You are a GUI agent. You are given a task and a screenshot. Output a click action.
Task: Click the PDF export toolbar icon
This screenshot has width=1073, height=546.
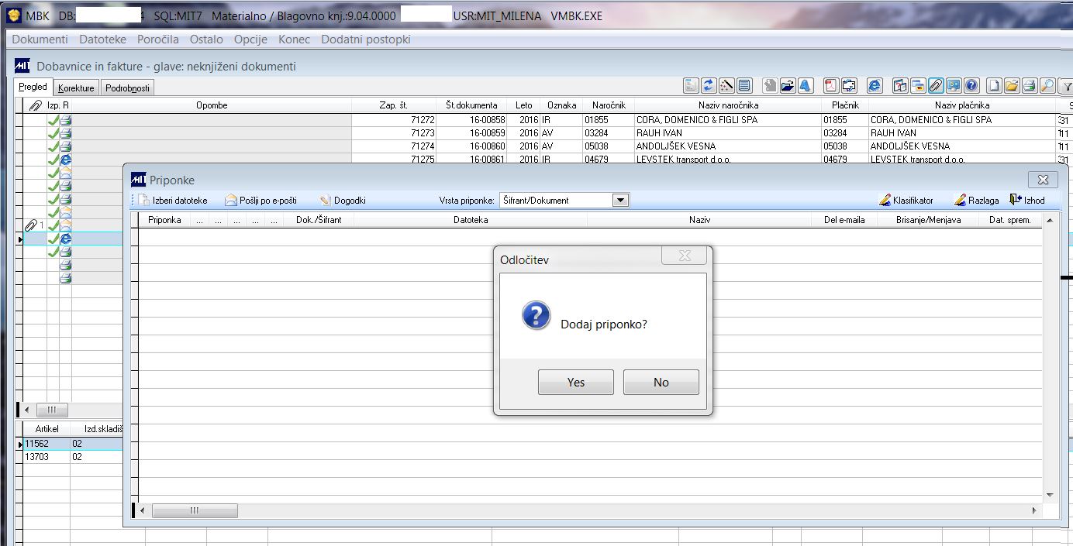831,86
